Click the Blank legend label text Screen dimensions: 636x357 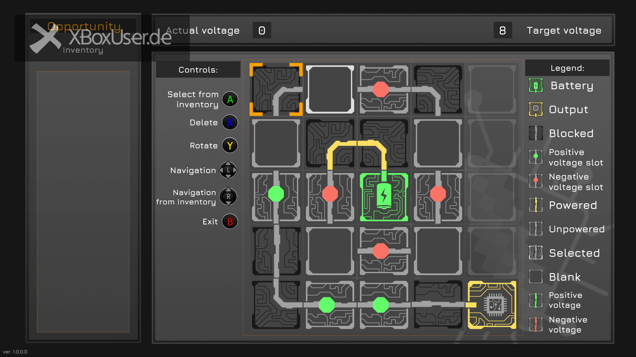coord(564,277)
